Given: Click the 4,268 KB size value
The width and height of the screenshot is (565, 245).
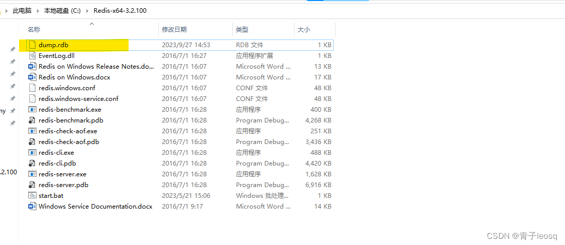Looking at the screenshot, I should [x=318, y=120].
